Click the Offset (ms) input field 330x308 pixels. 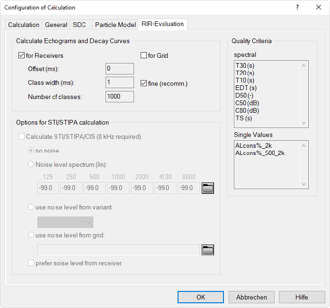click(x=119, y=69)
